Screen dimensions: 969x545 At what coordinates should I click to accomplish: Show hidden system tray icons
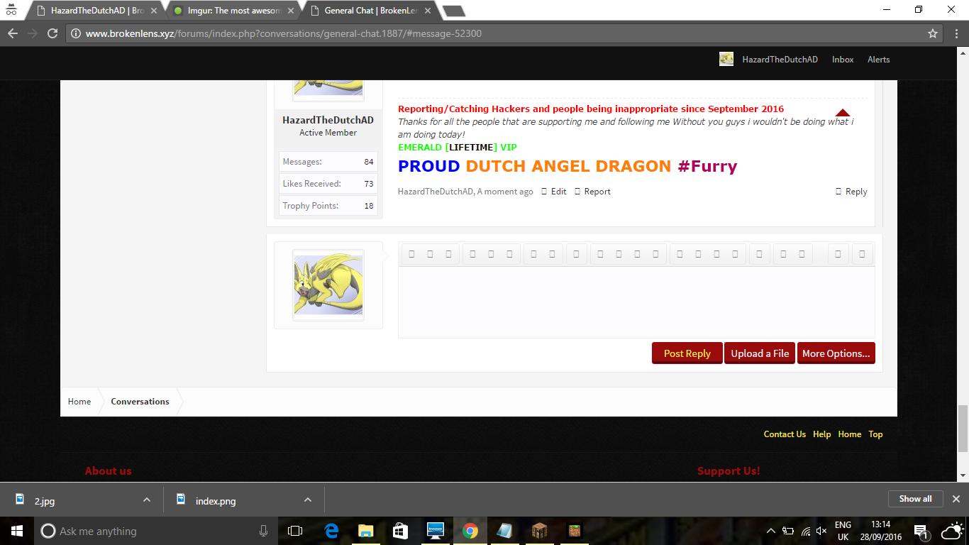pos(771,531)
